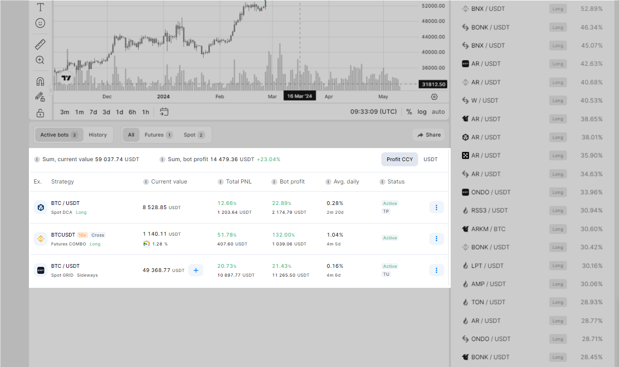The width and height of the screenshot is (619, 367).
Task: Filter bots by Futures tab
Action: point(158,135)
